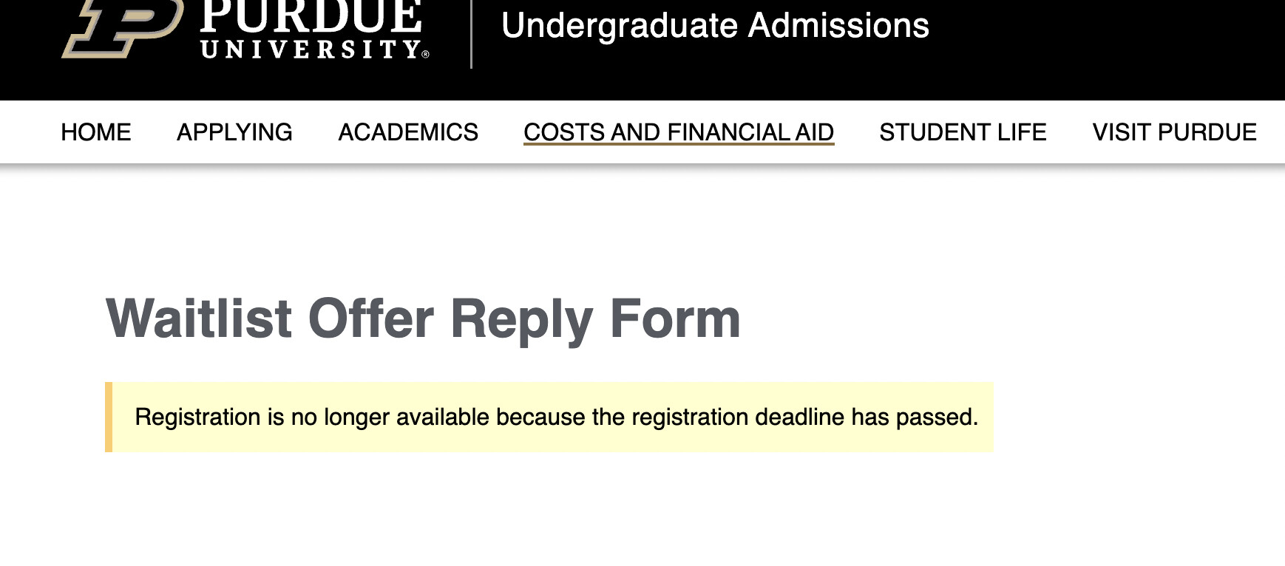Select ACADEMICS in the navigation bar
Screen dimensions: 1285x566
pos(408,132)
